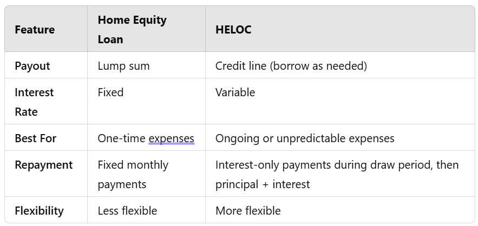Select the 'Best For' row label
The width and height of the screenshot is (478, 226).
(x=36, y=138)
